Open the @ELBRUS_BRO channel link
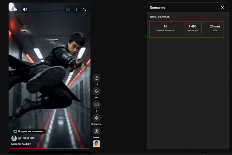The height and width of the screenshot is (155, 232). coord(26,138)
